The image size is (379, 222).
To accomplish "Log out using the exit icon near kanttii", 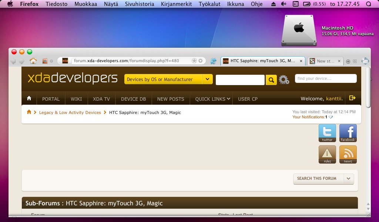I will [x=352, y=98].
